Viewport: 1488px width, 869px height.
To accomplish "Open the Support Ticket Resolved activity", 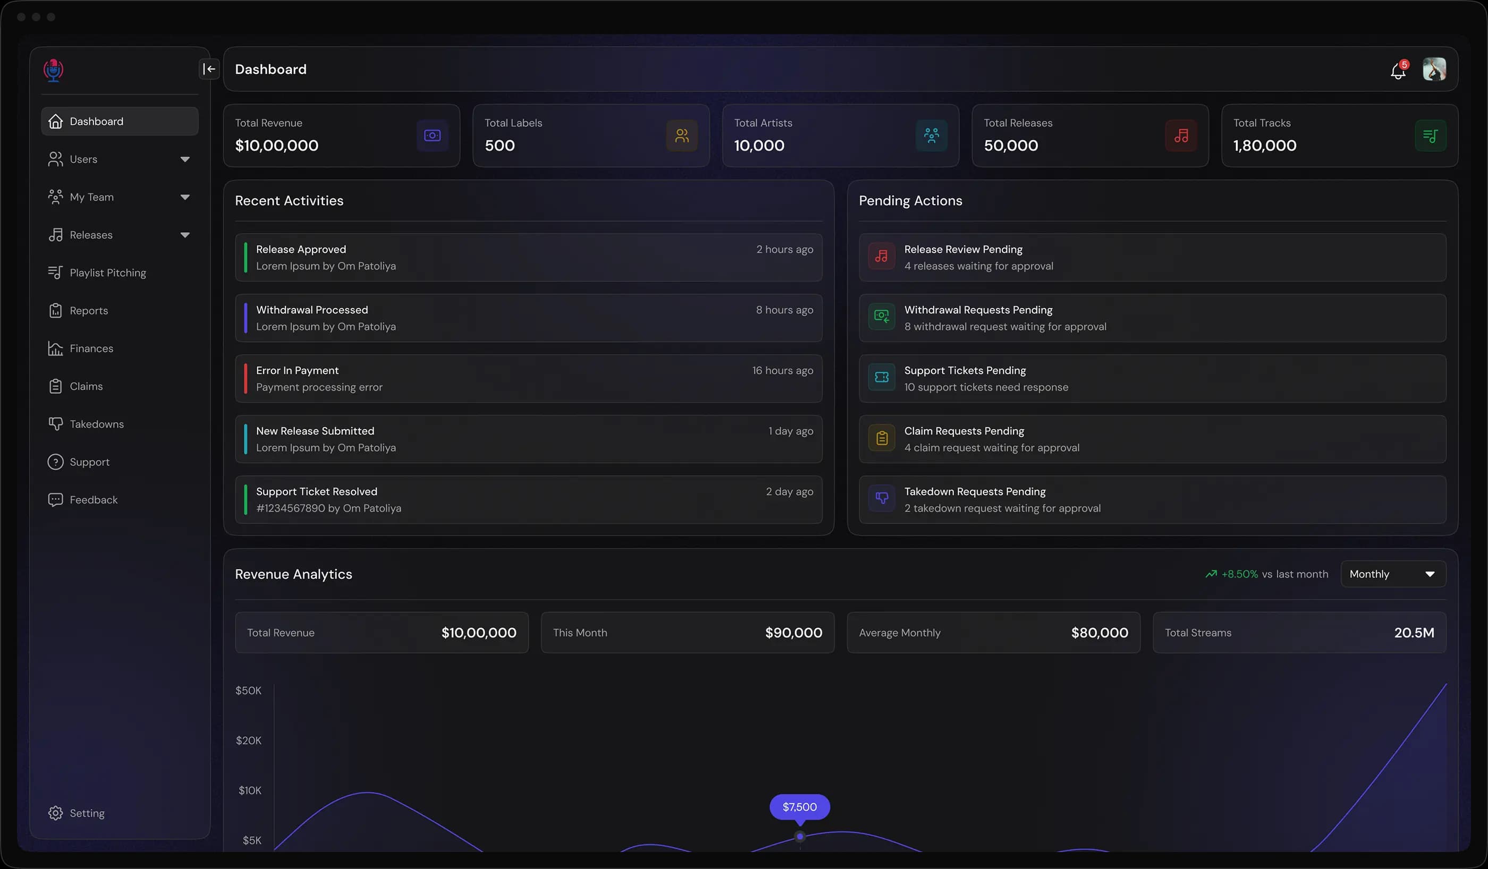I will click(x=528, y=499).
